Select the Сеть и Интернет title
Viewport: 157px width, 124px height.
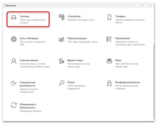(29, 38)
